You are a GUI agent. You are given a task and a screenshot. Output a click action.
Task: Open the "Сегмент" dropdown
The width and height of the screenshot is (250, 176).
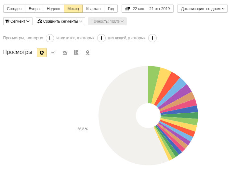click(x=18, y=21)
